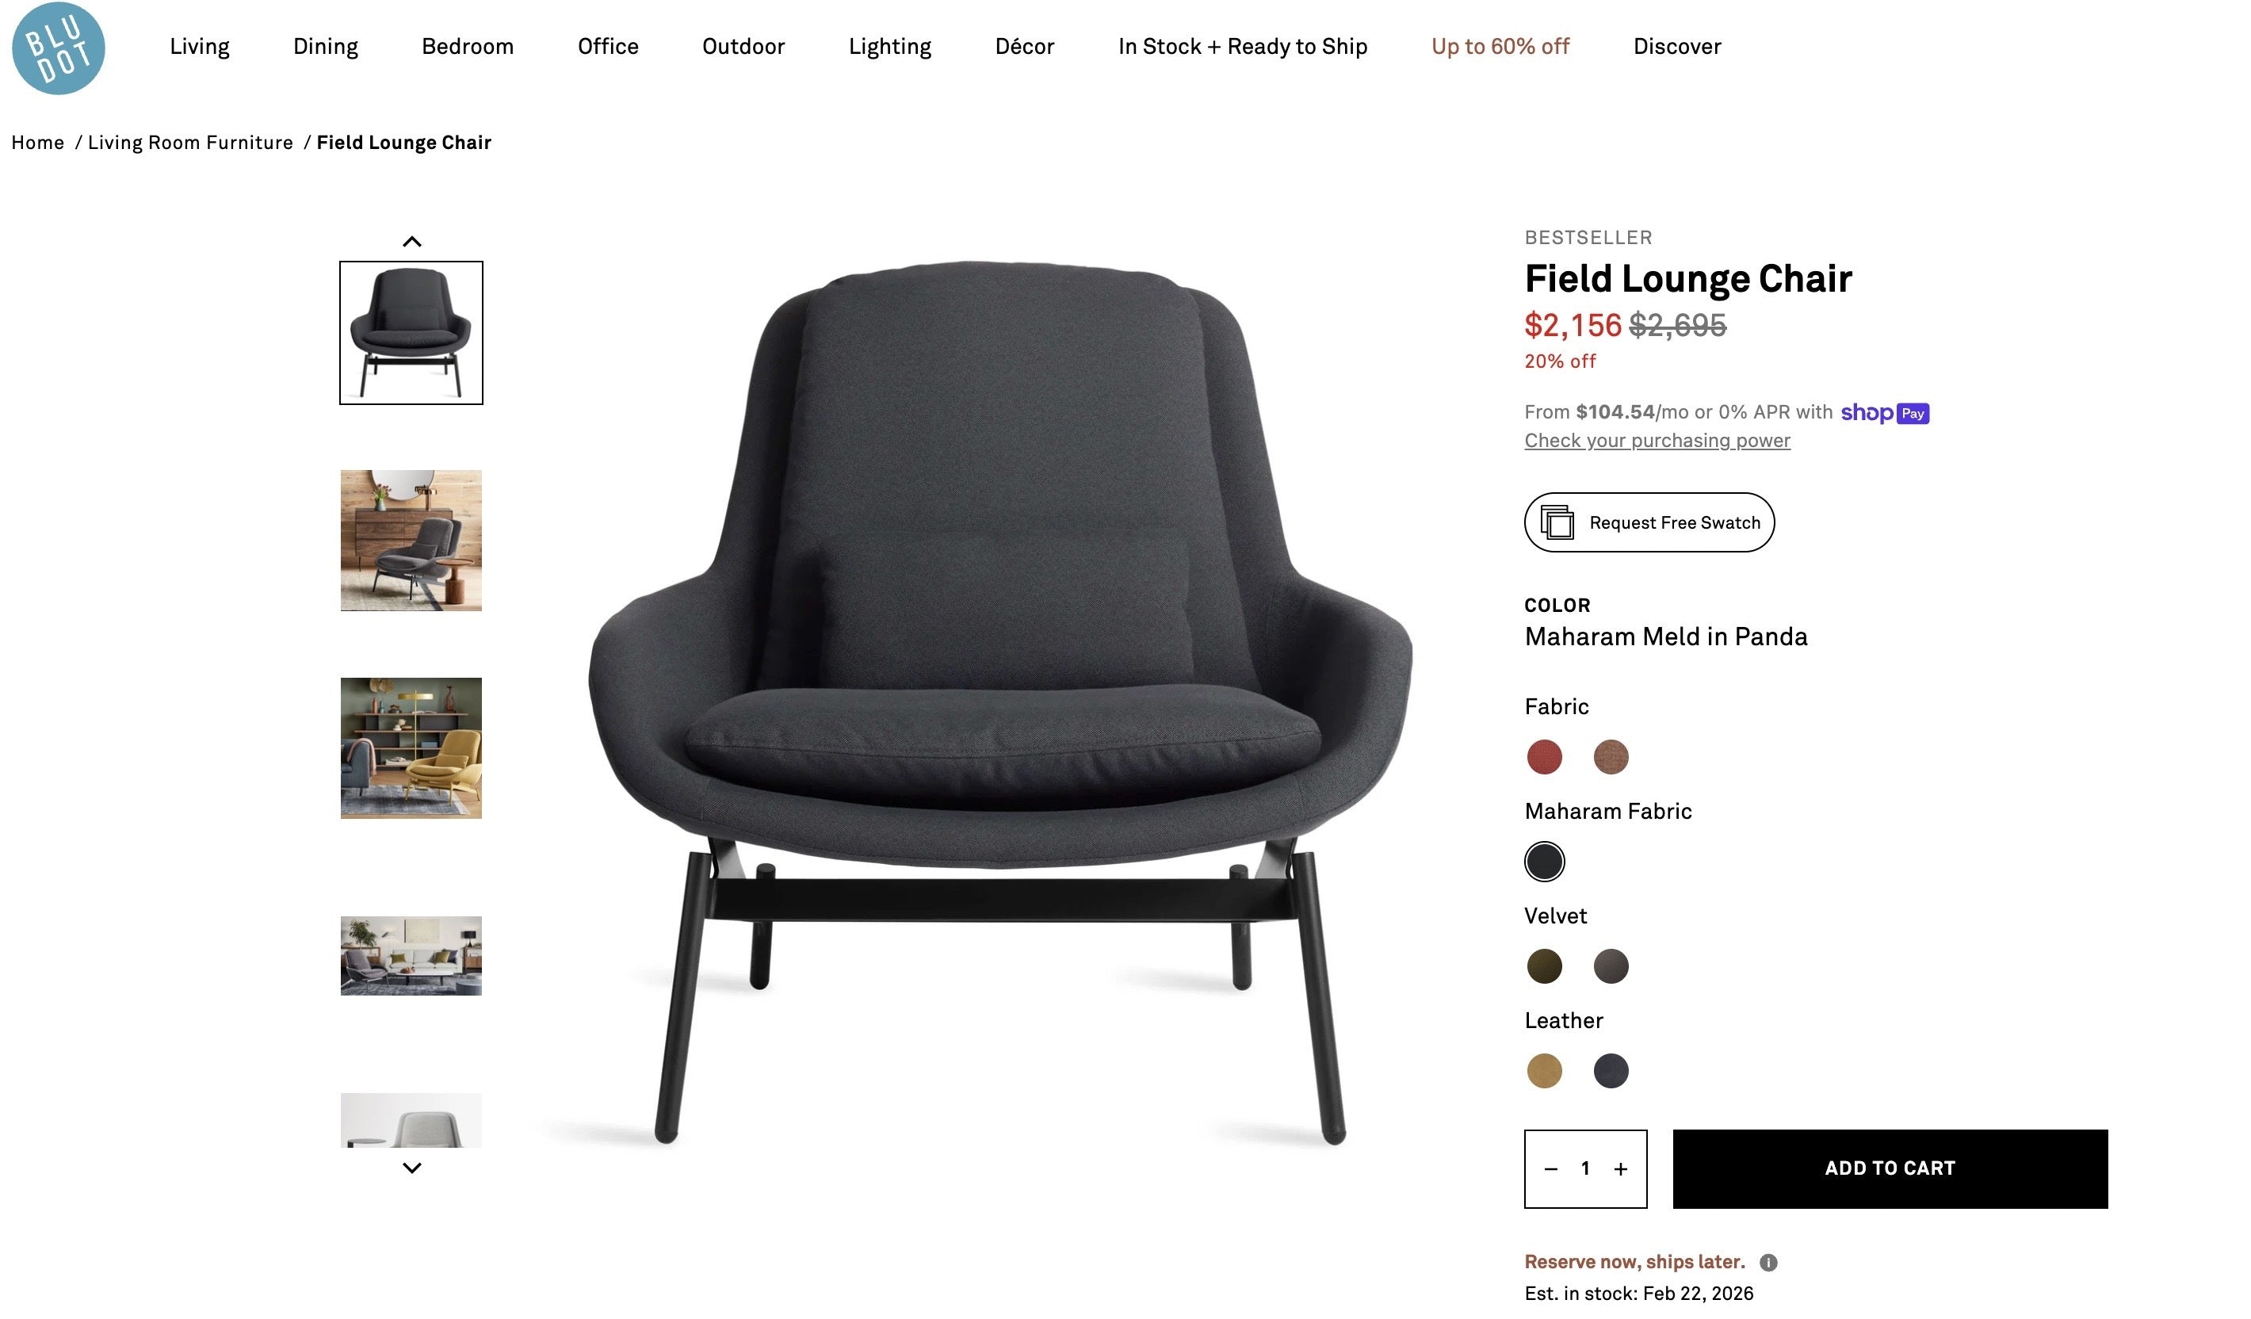Choose the olive Velvet swatch
Image resolution: width=2251 pixels, height=1319 pixels.
[x=1545, y=966]
